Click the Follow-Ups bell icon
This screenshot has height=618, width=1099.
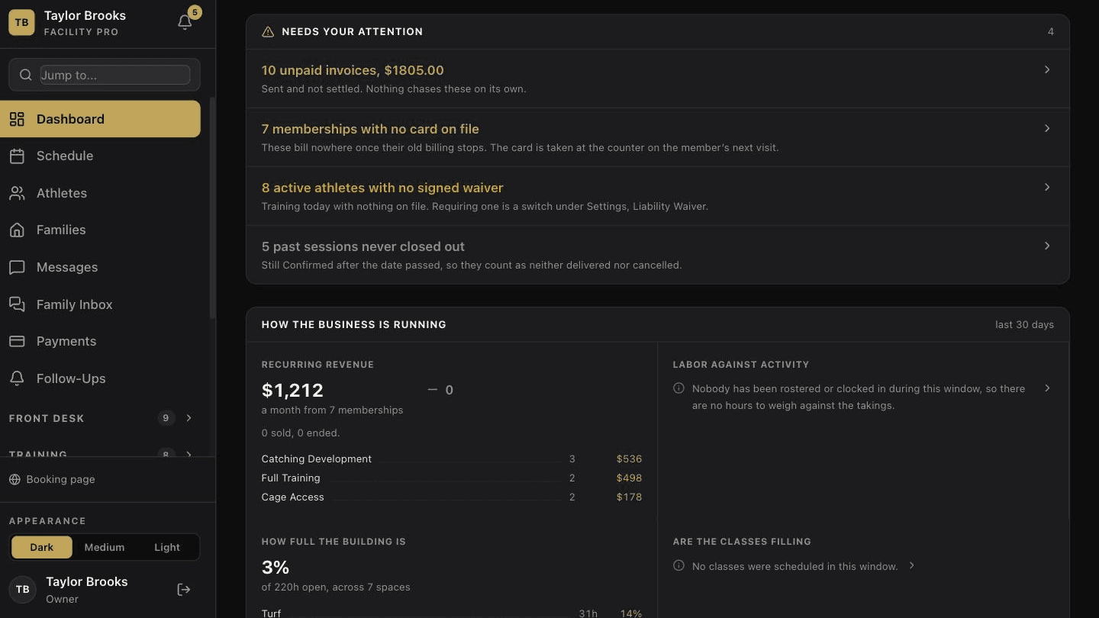coord(17,378)
